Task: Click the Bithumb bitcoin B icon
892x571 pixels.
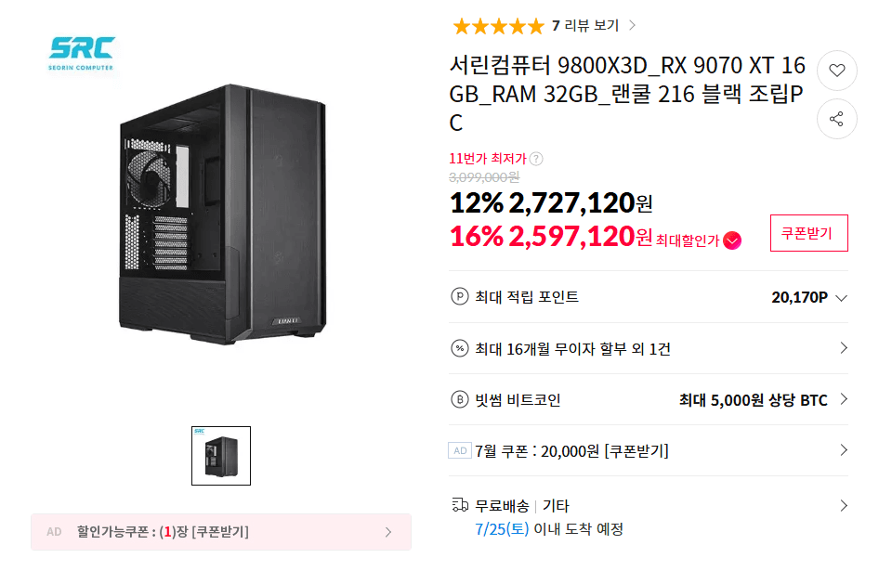Action: coord(459,400)
